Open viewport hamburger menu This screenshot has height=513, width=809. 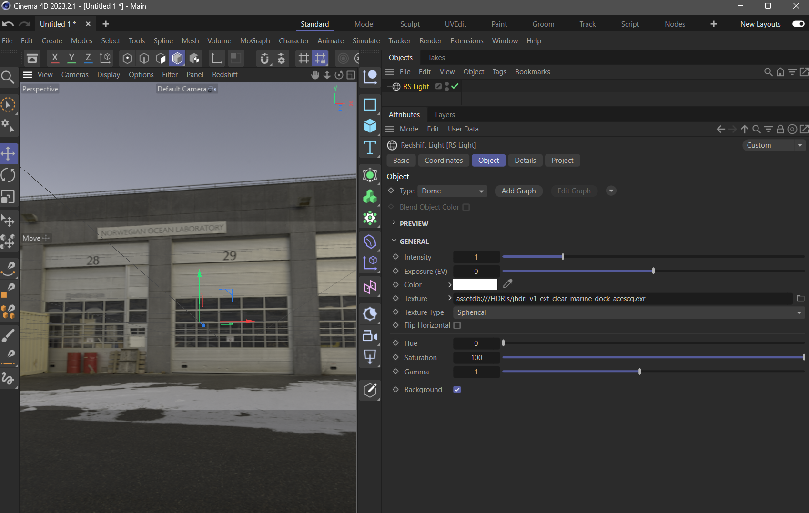click(x=28, y=75)
